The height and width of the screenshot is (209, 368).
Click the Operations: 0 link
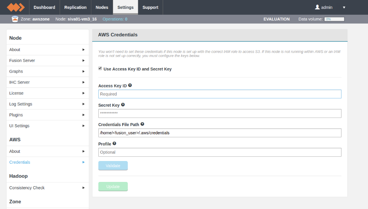coord(115,19)
